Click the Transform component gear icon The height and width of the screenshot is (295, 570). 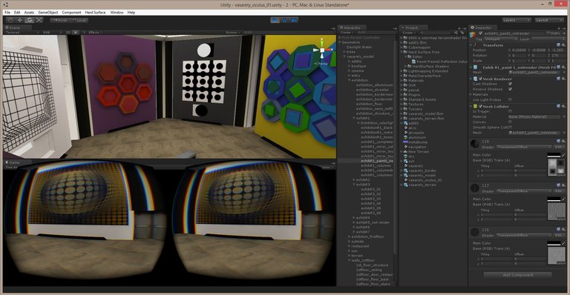pyautogui.click(x=563, y=45)
